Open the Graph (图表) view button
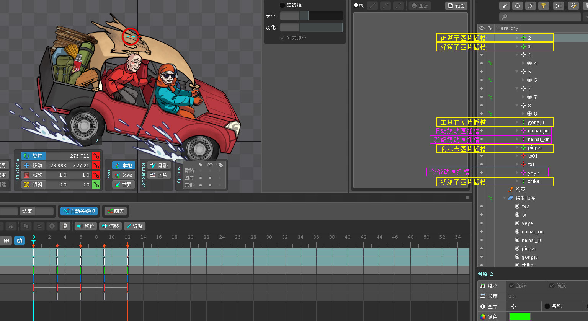 pos(115,211)
